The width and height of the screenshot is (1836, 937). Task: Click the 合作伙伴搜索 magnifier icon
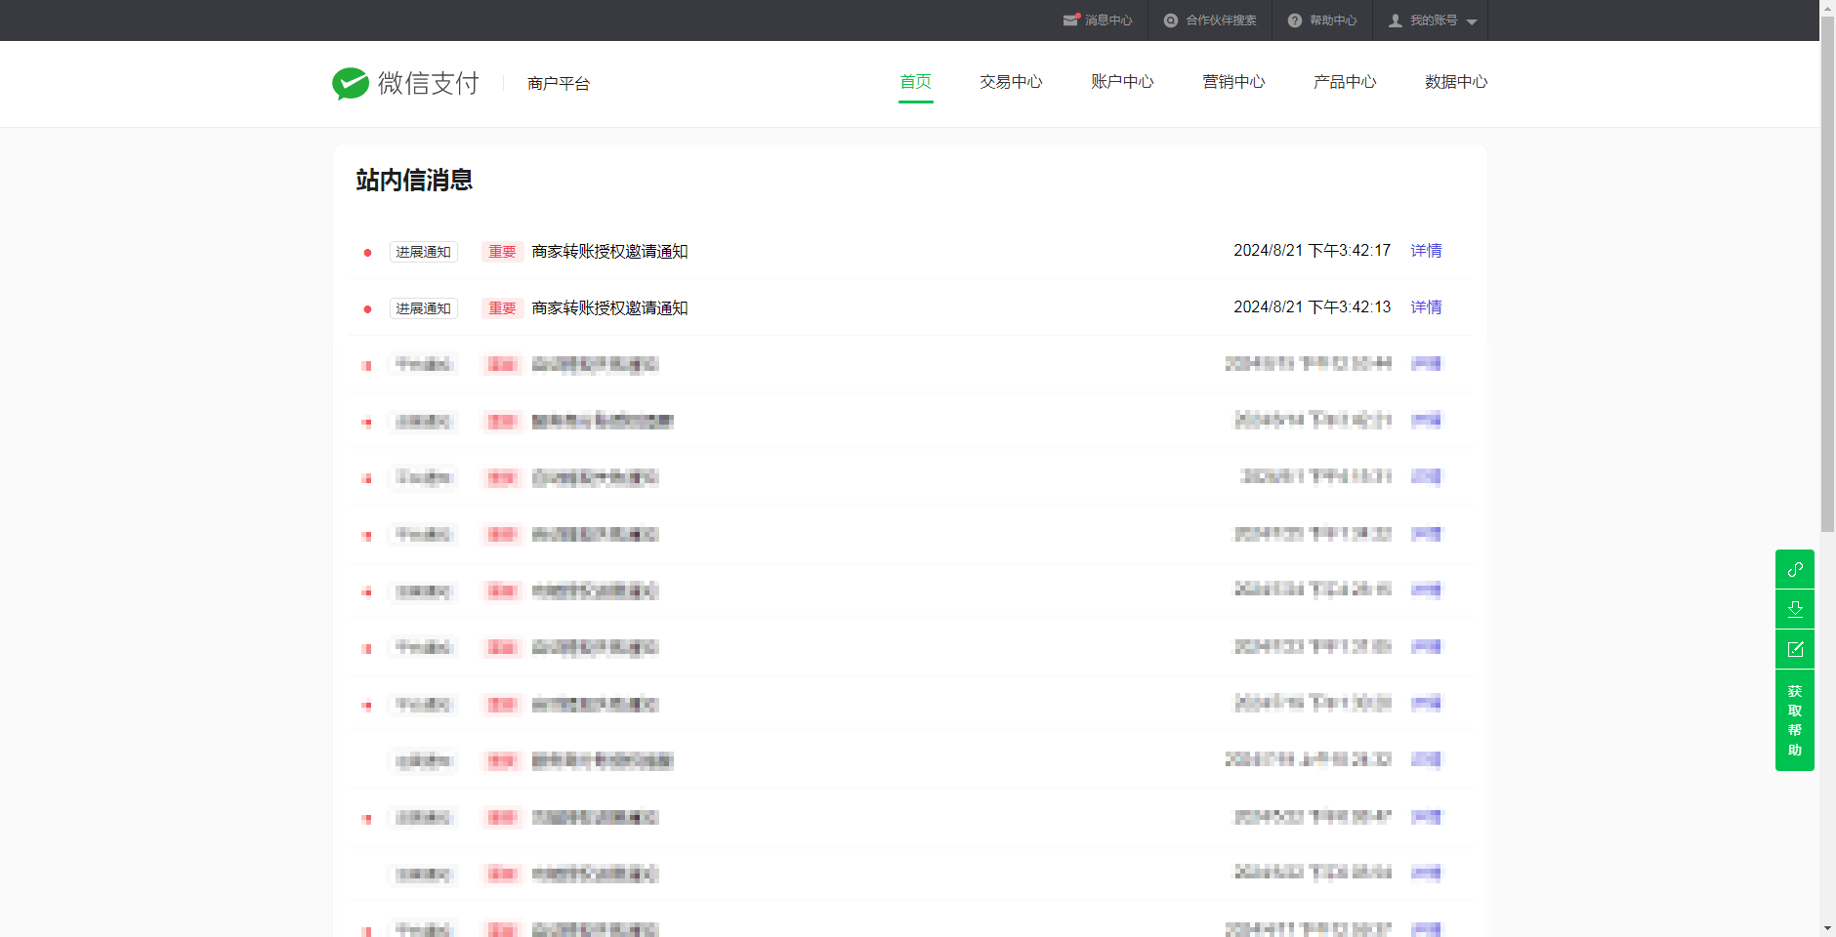point(1171,20)
